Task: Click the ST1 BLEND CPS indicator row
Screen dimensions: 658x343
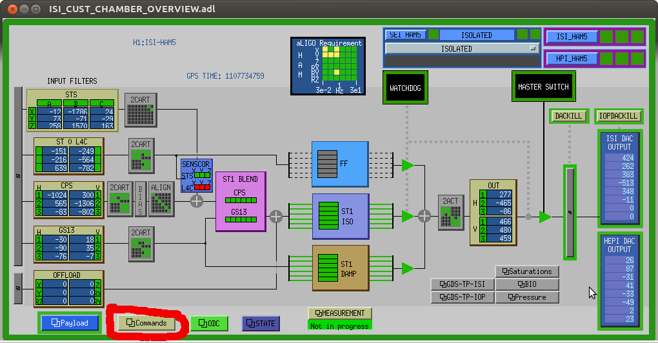Action: [241, 200]
